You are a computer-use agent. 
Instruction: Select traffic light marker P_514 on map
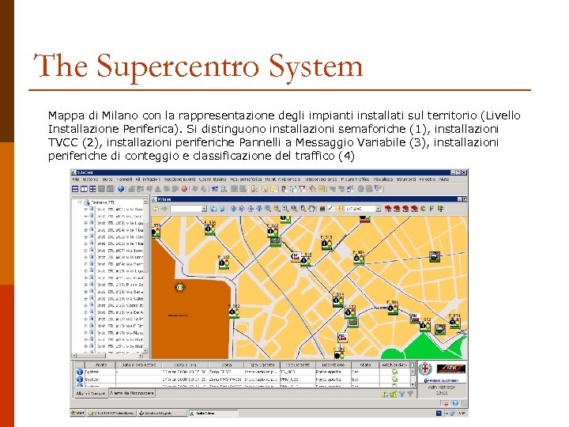(338, 300)
